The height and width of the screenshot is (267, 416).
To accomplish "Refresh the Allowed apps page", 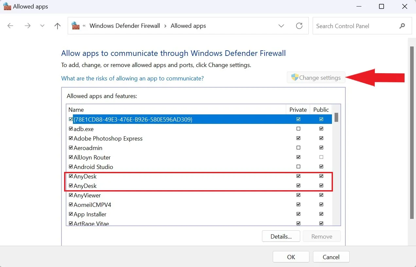I will pyautogui.click(x=299, y=25).
